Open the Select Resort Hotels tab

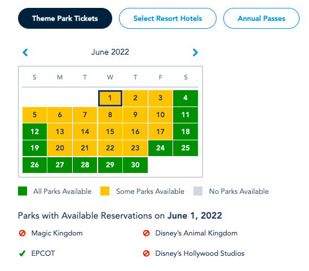167,19
